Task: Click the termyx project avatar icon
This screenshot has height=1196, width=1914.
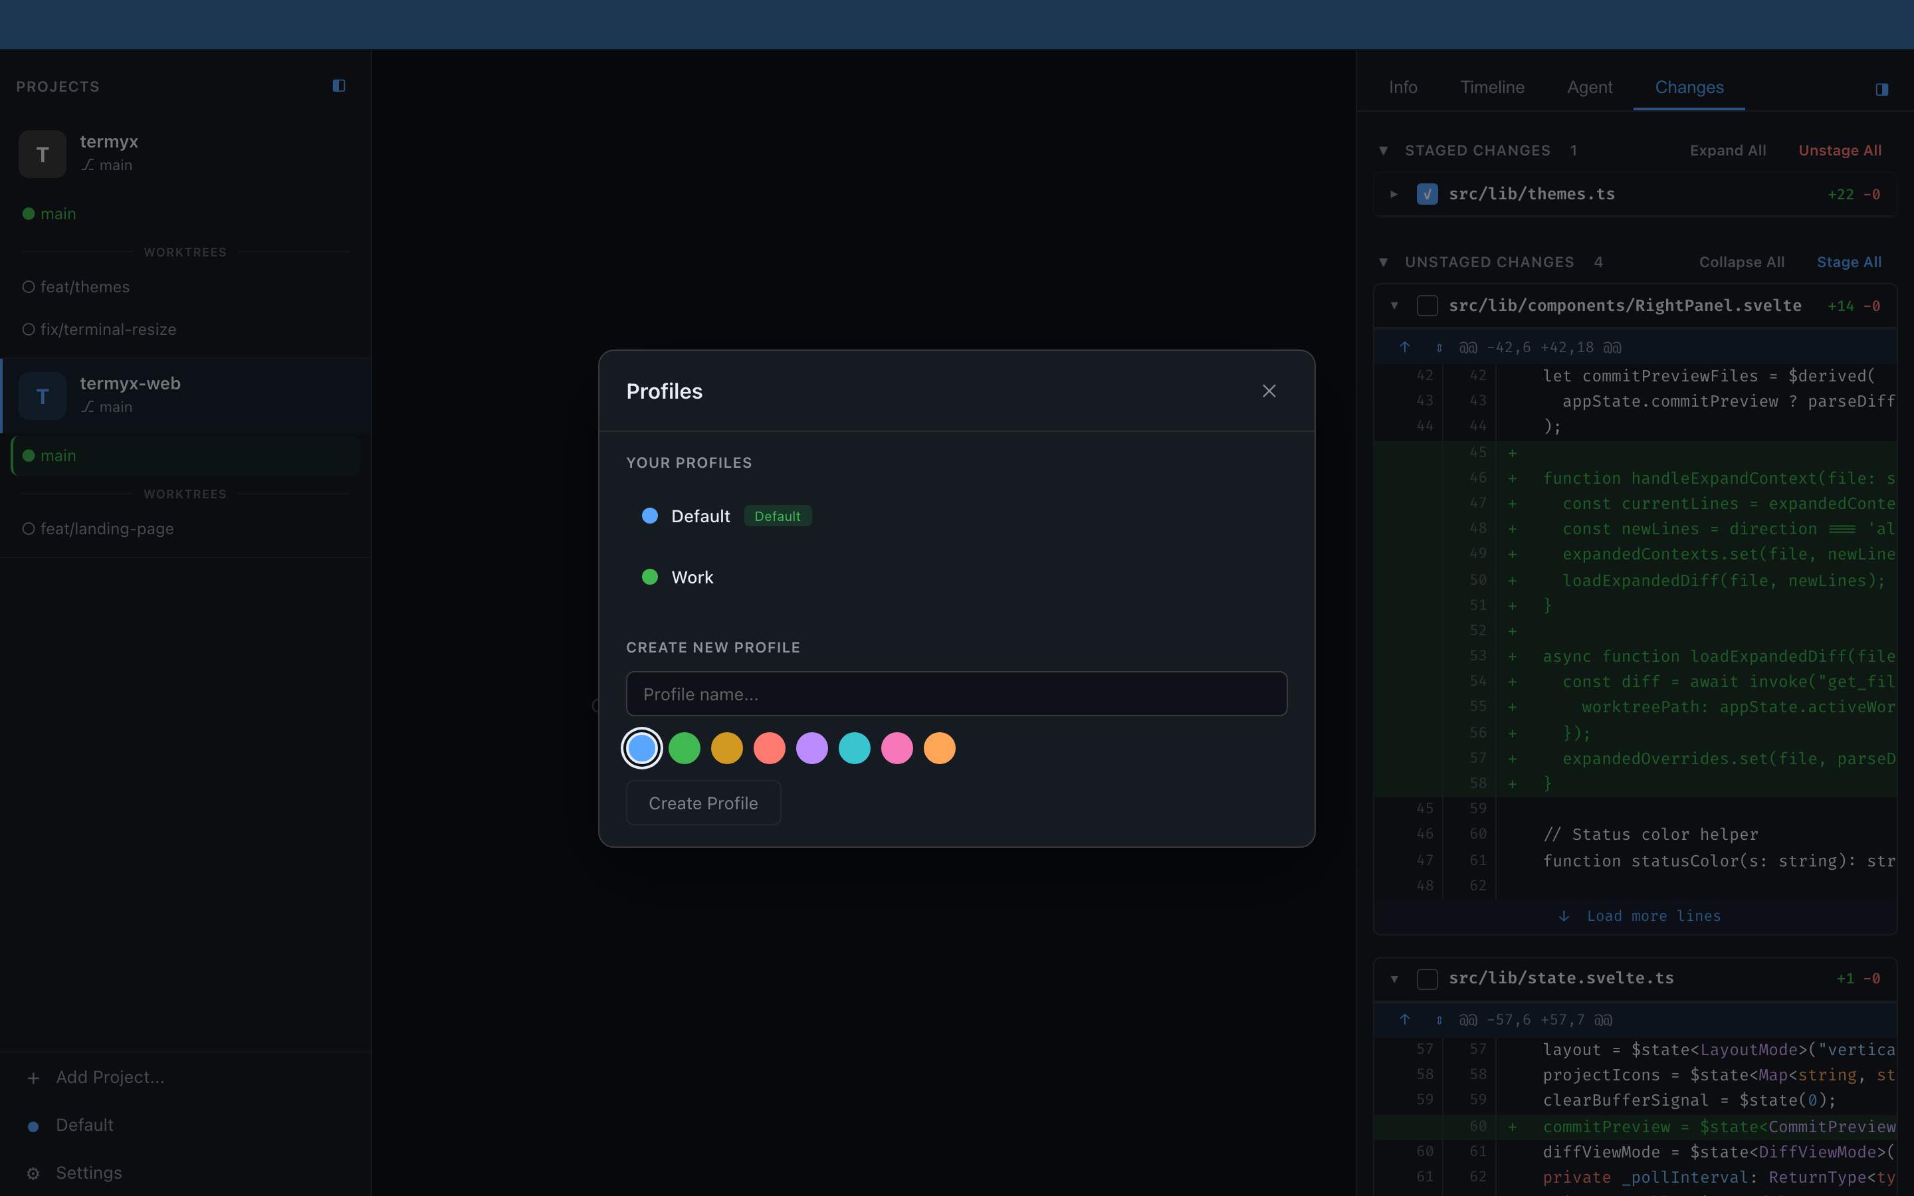Action: (41, 153)
